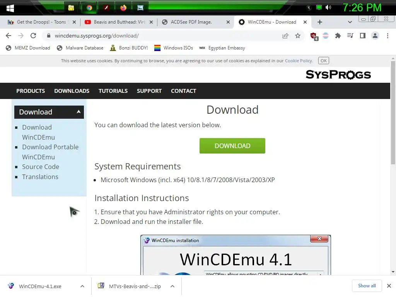Open the Firefox taskbar icon
Image resolution: width=396 pixels, height=297 pixels.
point(123,8)
